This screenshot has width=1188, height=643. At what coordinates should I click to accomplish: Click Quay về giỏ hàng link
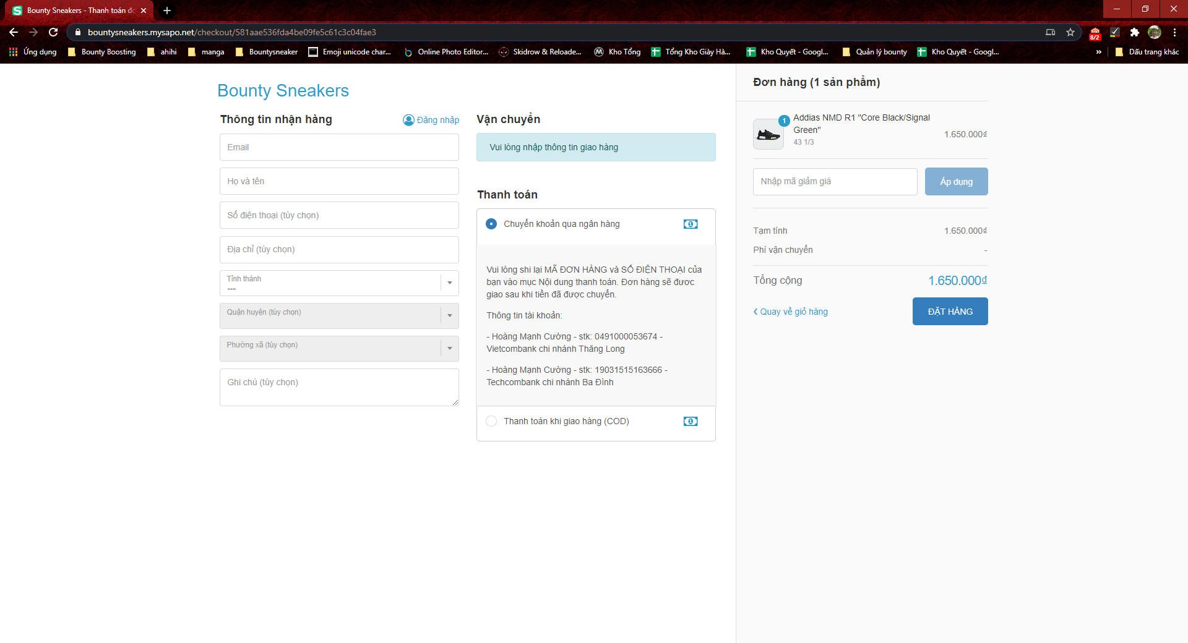pos(791,312)
